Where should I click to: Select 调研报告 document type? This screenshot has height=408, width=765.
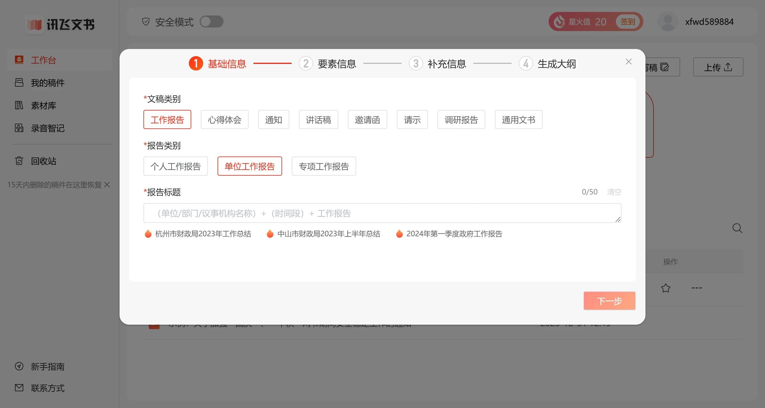tap(461, 119)
